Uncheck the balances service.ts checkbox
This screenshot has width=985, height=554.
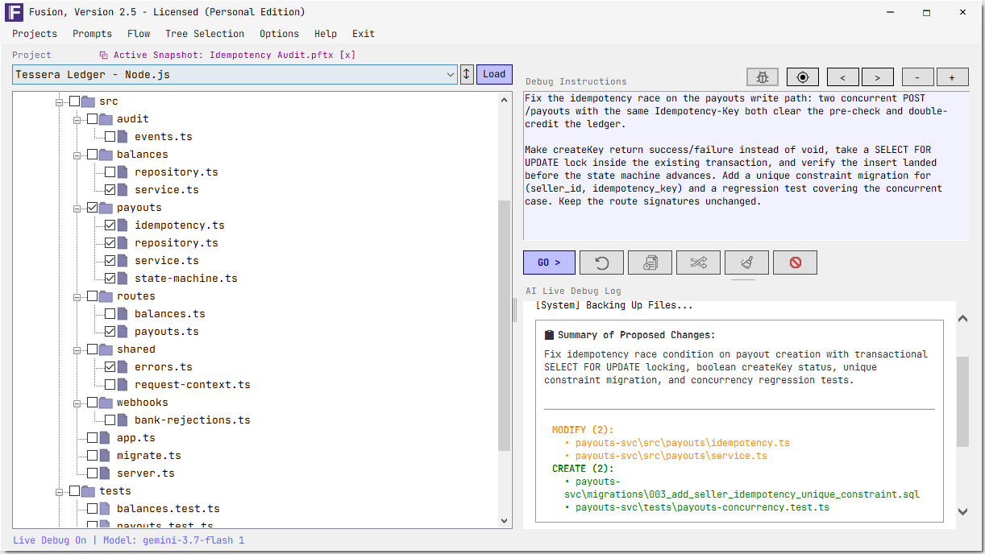[x=110, y=190]
